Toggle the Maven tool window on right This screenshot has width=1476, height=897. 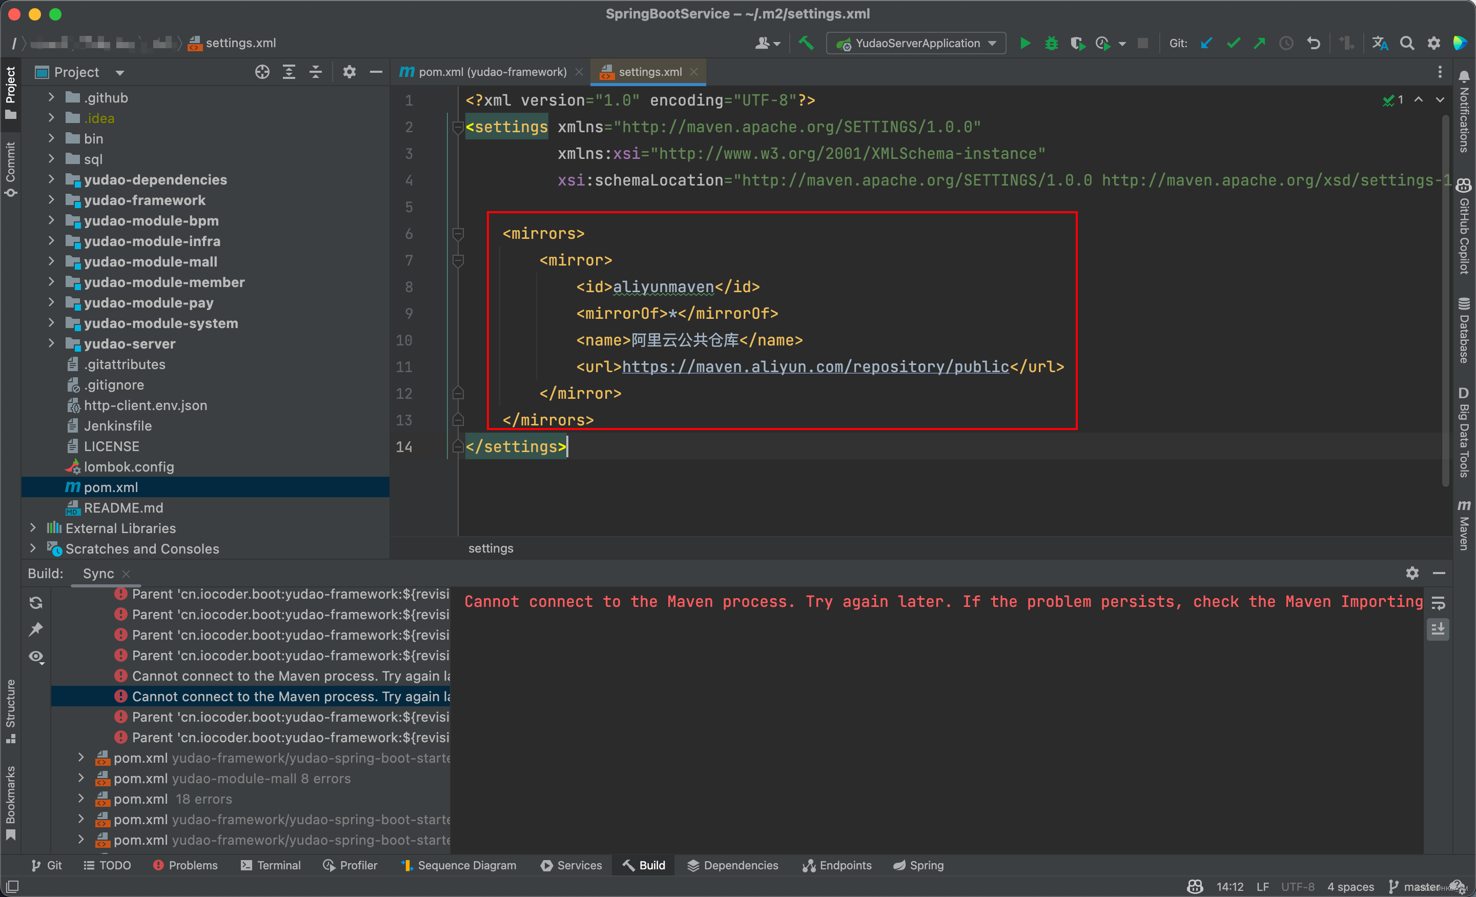[1464, 525]
